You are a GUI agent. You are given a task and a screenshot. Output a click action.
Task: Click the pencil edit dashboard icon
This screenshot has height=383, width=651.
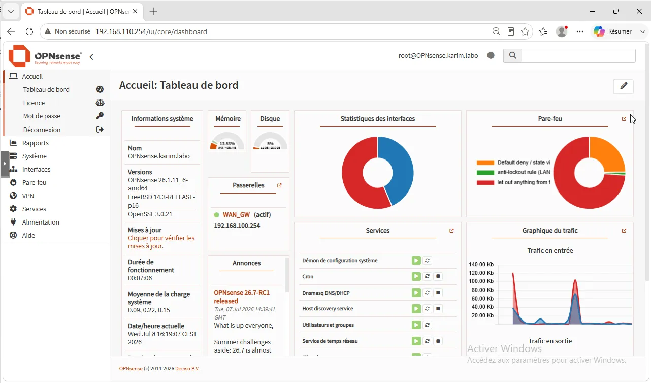tap(623, 86)
